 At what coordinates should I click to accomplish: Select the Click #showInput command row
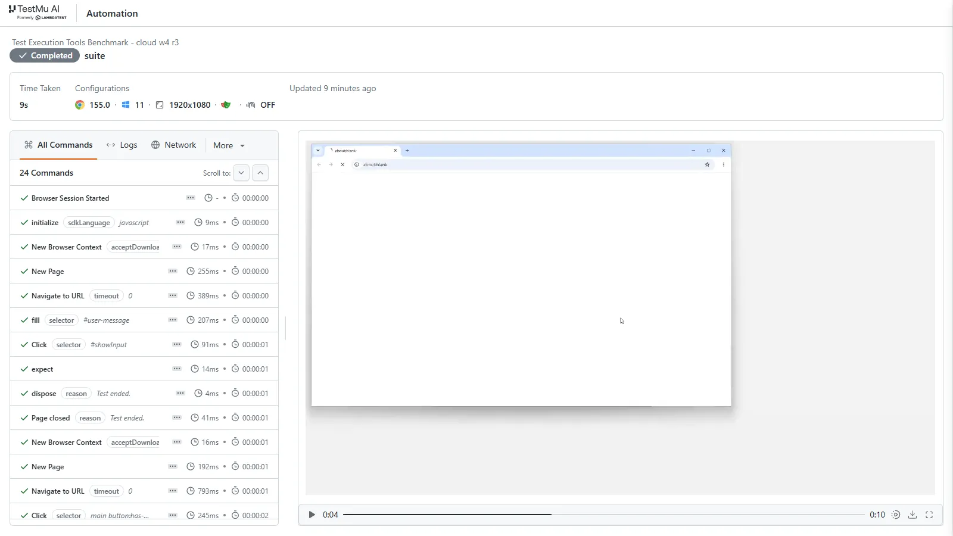(144, 344)
